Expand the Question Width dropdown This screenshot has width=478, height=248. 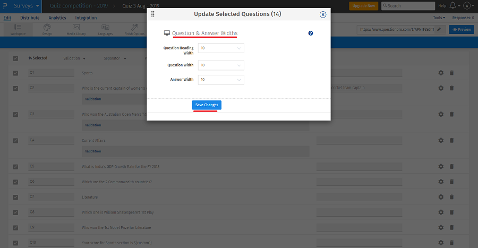(x=221, y=65)
